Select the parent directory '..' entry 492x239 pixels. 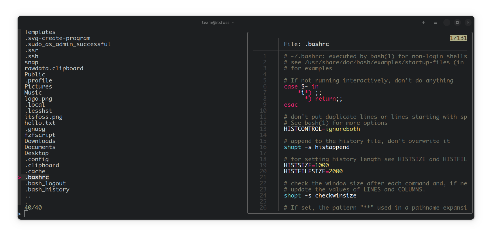28,196
